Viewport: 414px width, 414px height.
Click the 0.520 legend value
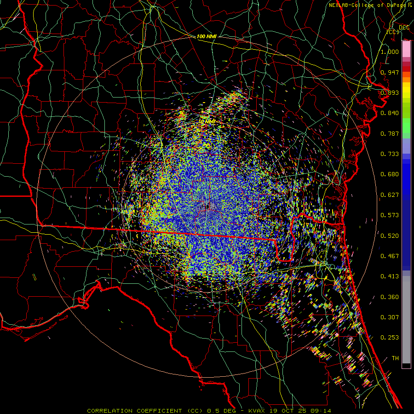[390, 236]
